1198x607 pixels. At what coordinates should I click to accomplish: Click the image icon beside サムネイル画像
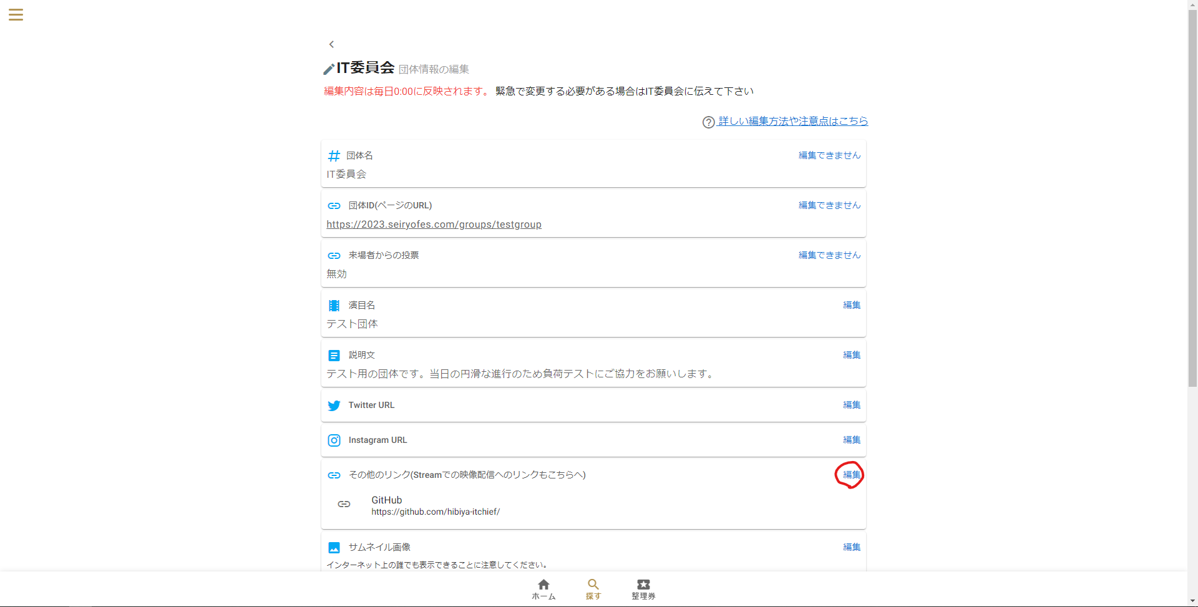[334, 548]
